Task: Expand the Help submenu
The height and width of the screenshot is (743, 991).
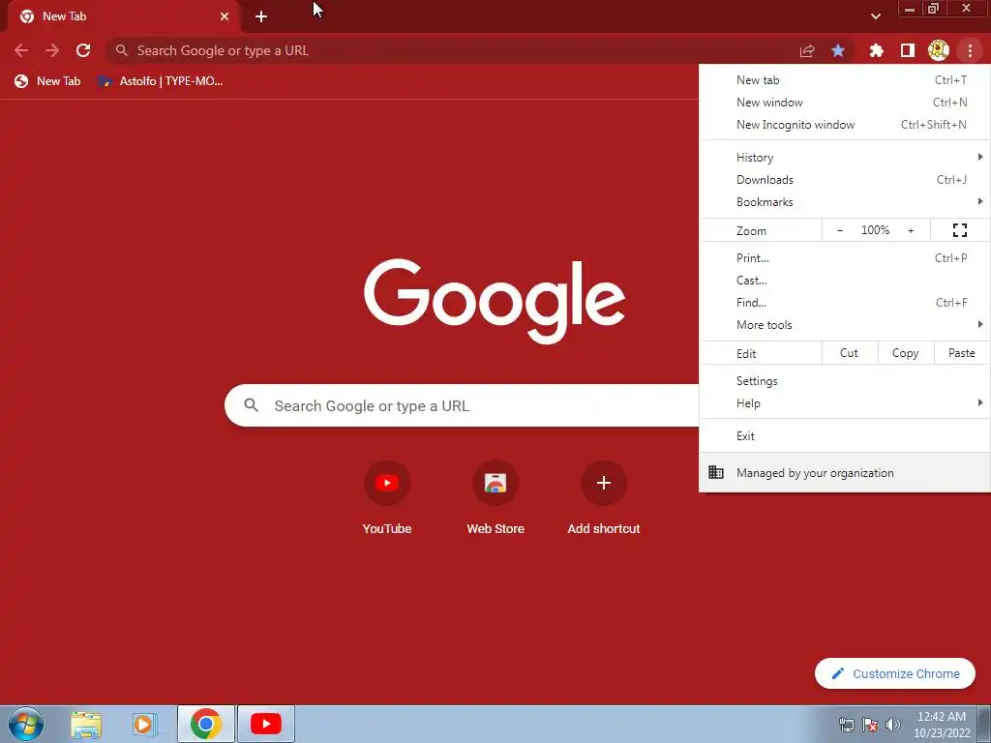Action: 844,403
